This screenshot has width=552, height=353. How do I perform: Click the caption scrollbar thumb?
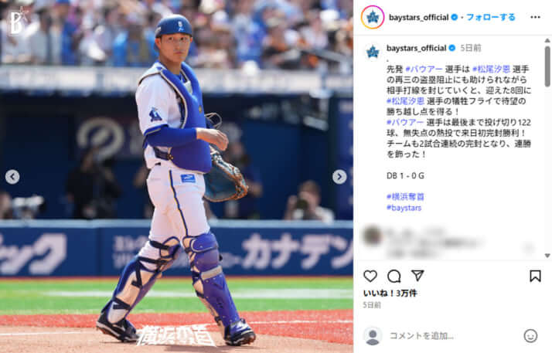point(547,66)
